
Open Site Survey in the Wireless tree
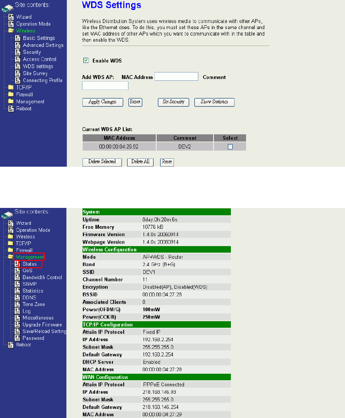click(x=35, y=73)
